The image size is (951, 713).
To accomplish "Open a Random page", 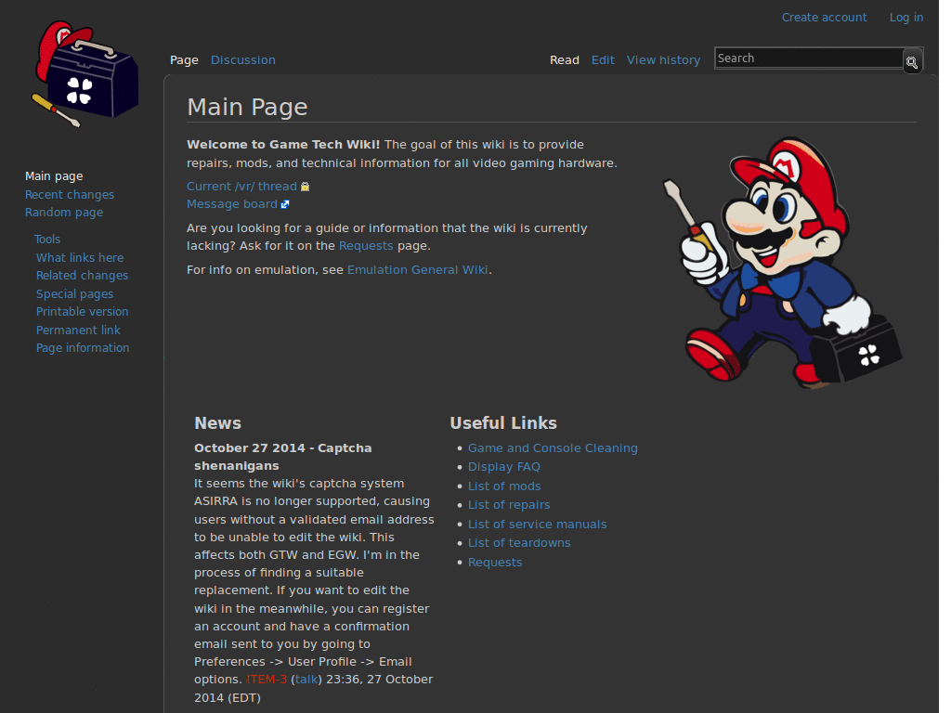I will click(x=64, y=213).
